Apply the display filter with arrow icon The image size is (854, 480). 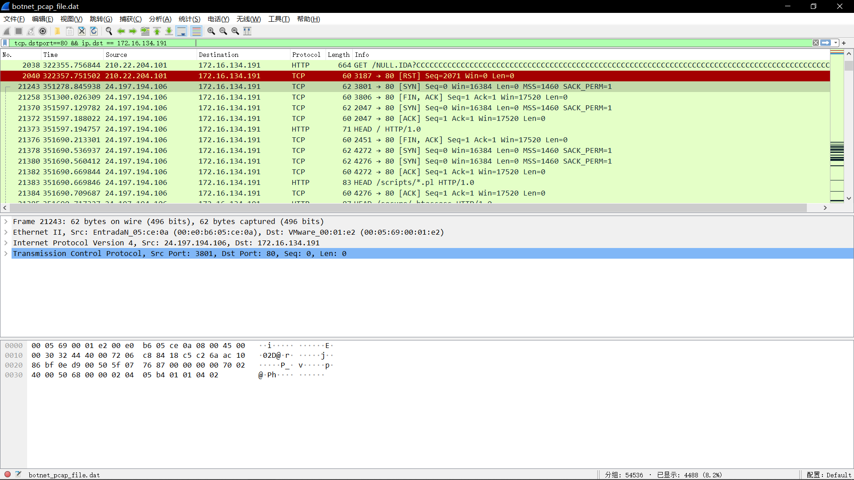tap(826, 43)
